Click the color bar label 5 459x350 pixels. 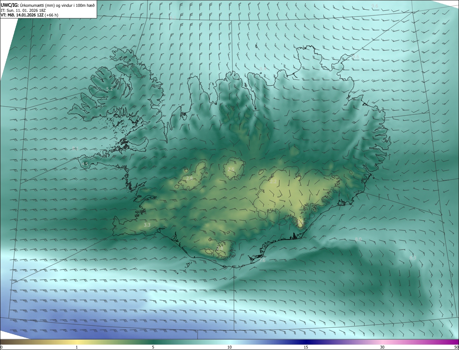153,347
